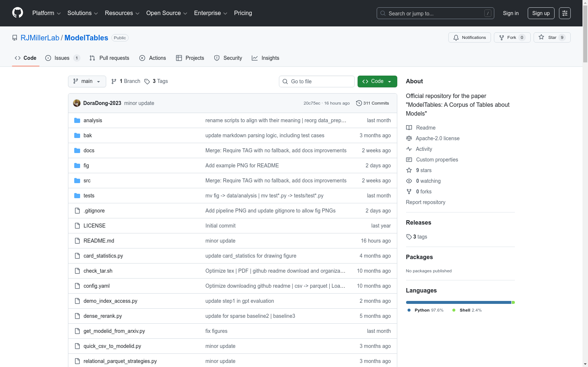This screenshot has height=367, width=588.
Task: Click the tests folder icon
Action: pyautogui.click(x=77, y=196)
